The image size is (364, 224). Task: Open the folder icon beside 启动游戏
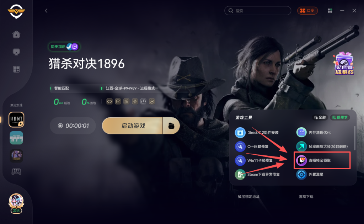pos(171,126)
